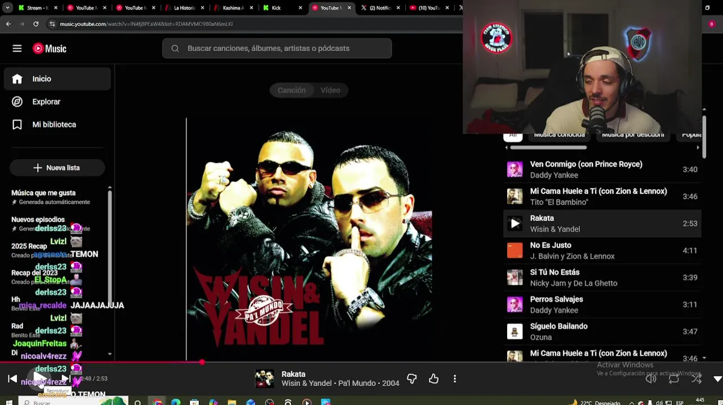Image resolution: width=723 pixels, height=405 pixels.
Task: Click Tito "El Bambino" artist name
Action: (559, 202)
